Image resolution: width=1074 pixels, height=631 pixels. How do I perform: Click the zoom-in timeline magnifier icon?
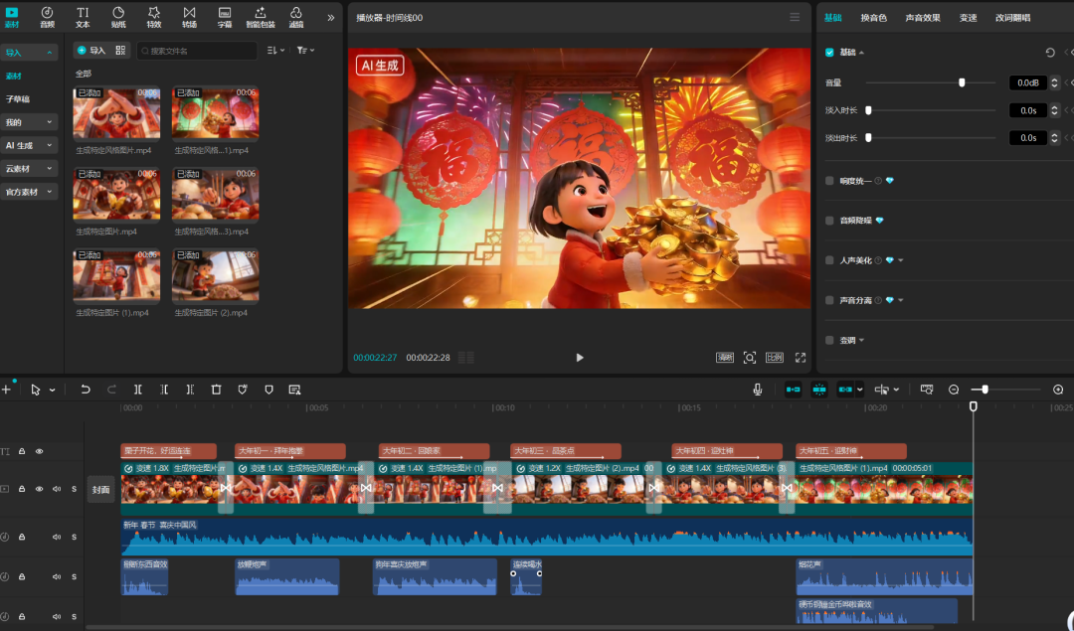1058,390
